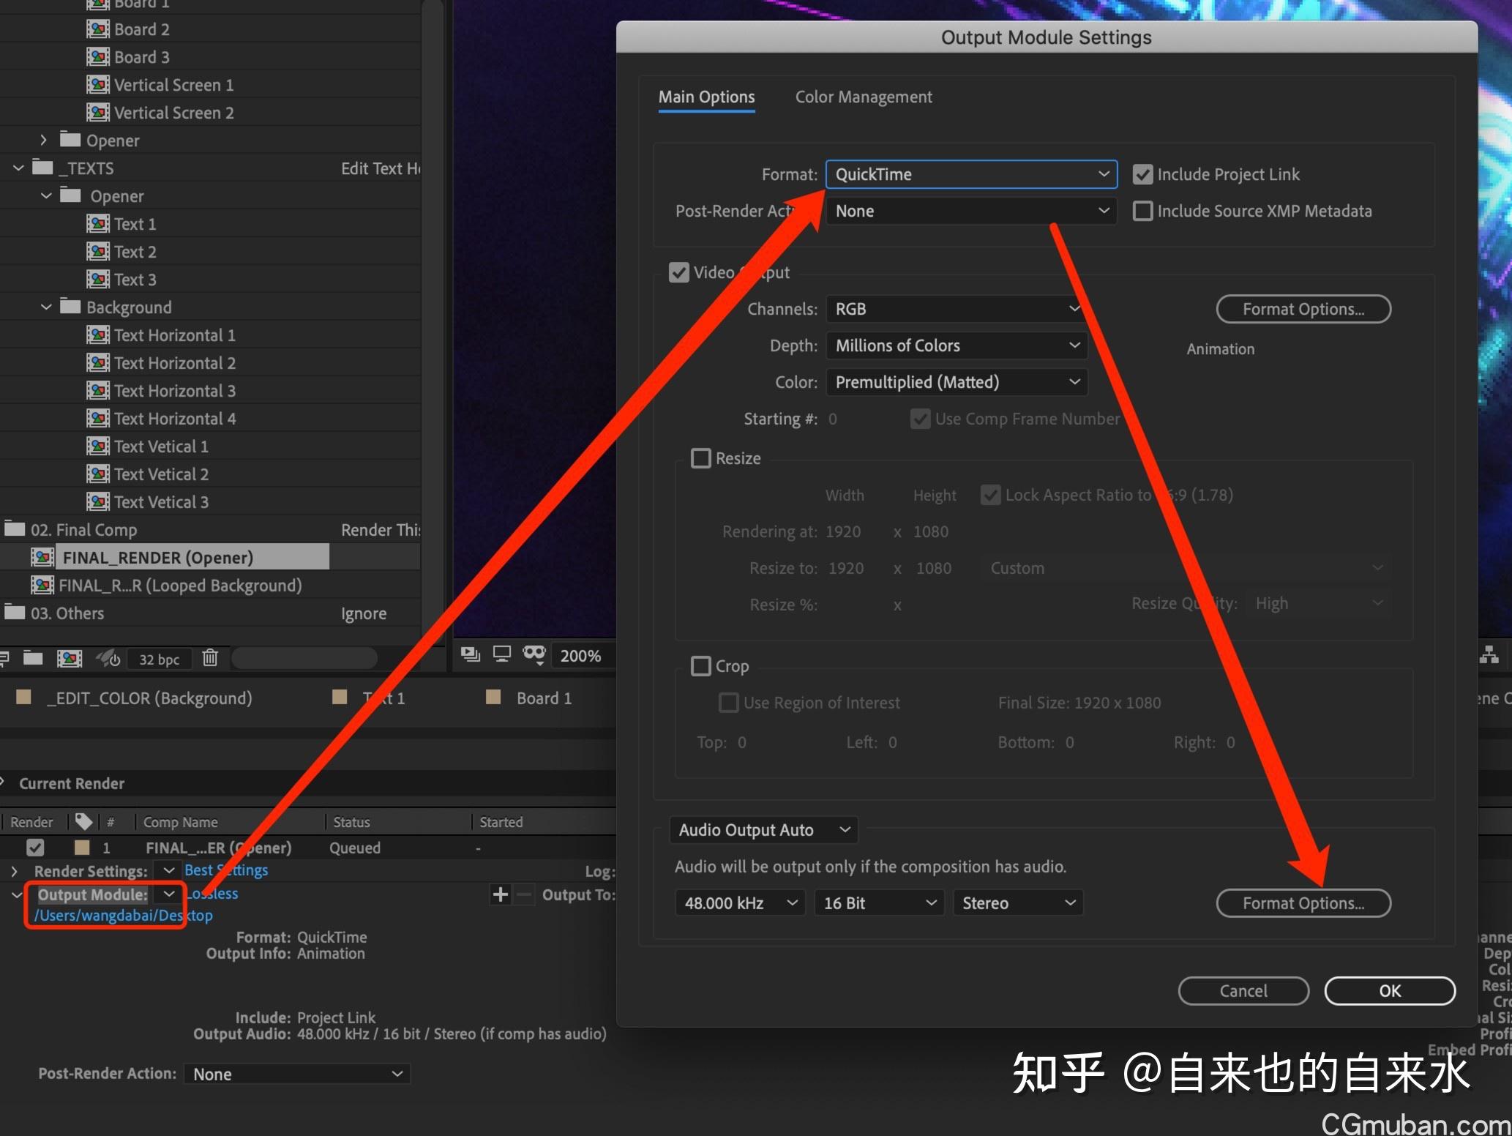
Task: Switch to Color Management tab
Action: click(x=864, y=97)
